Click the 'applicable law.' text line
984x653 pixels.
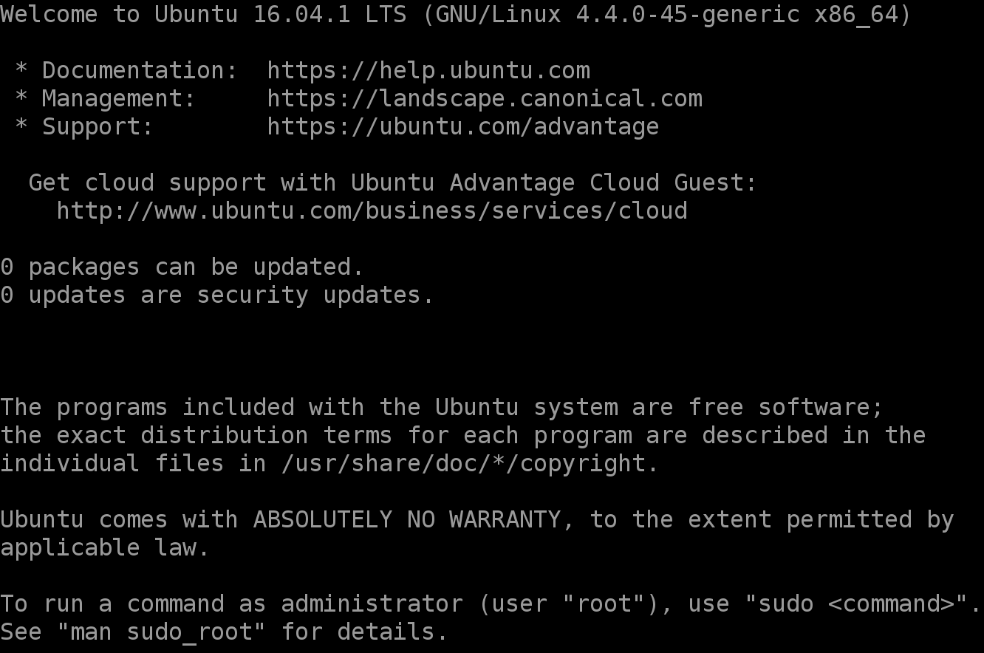click(x=105, y=548)
